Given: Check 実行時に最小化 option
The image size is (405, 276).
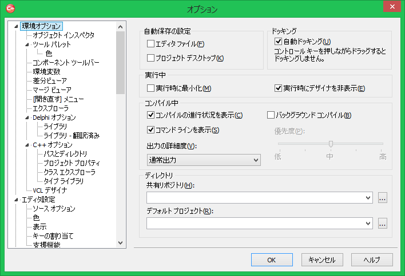Looking at the screenshot, I should pos(151,88).
